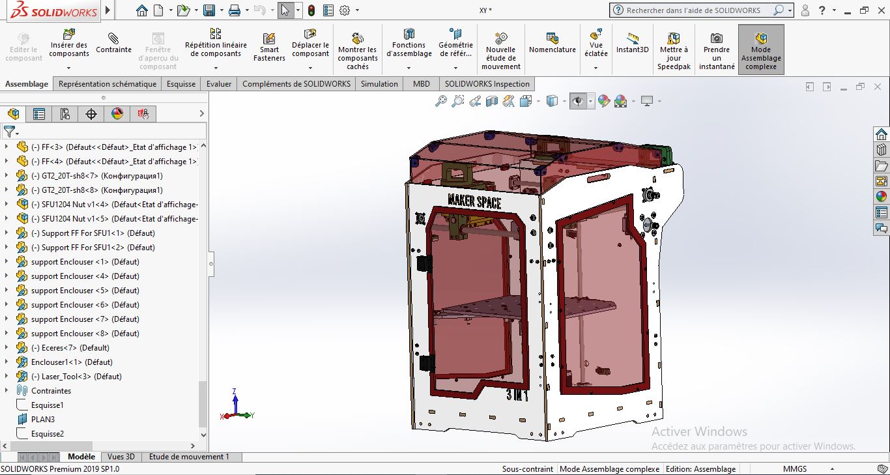This screenshot has height=475, width=890.
Task: Create a new document with the blank page icon
Action: point(159,10)
